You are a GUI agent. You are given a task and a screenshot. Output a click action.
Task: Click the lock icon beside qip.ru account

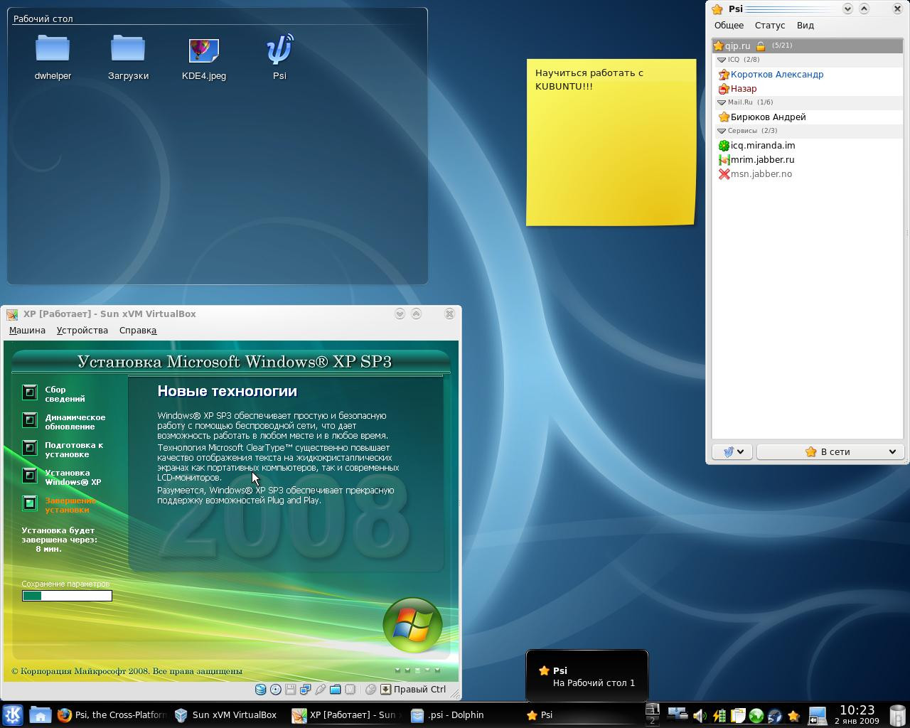click(x=761, y=46)
